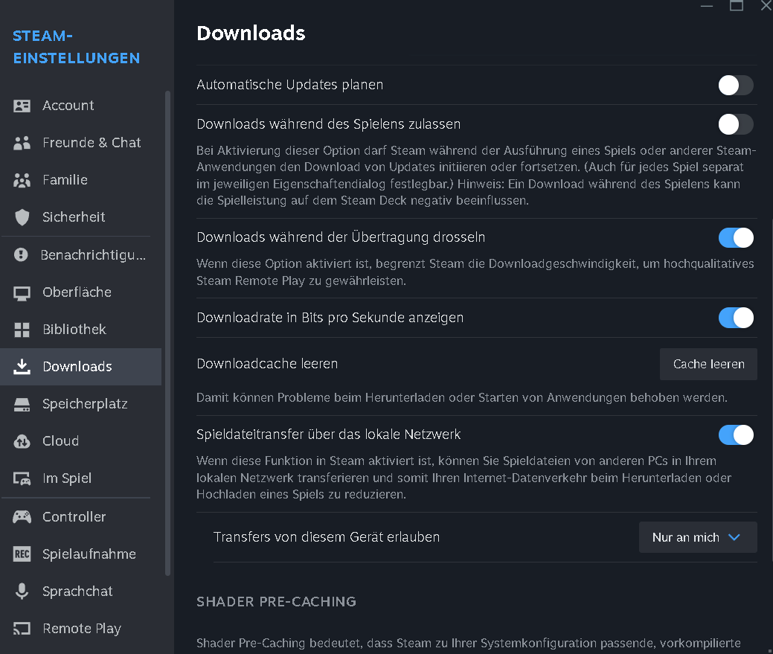Open Sicherheit settings section

pos(74,217)
